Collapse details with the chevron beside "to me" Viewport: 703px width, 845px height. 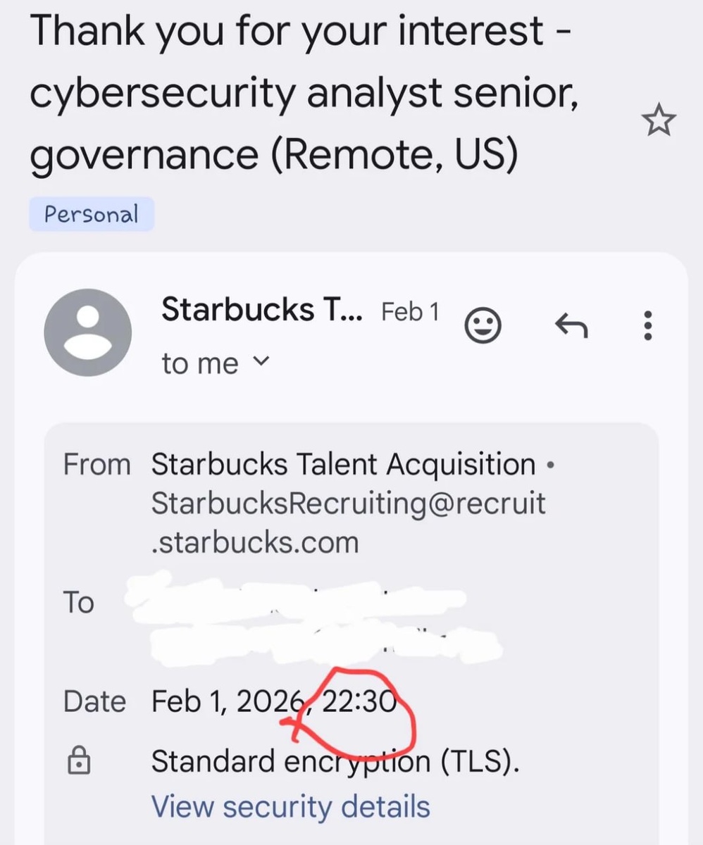(x=260, y=362)
